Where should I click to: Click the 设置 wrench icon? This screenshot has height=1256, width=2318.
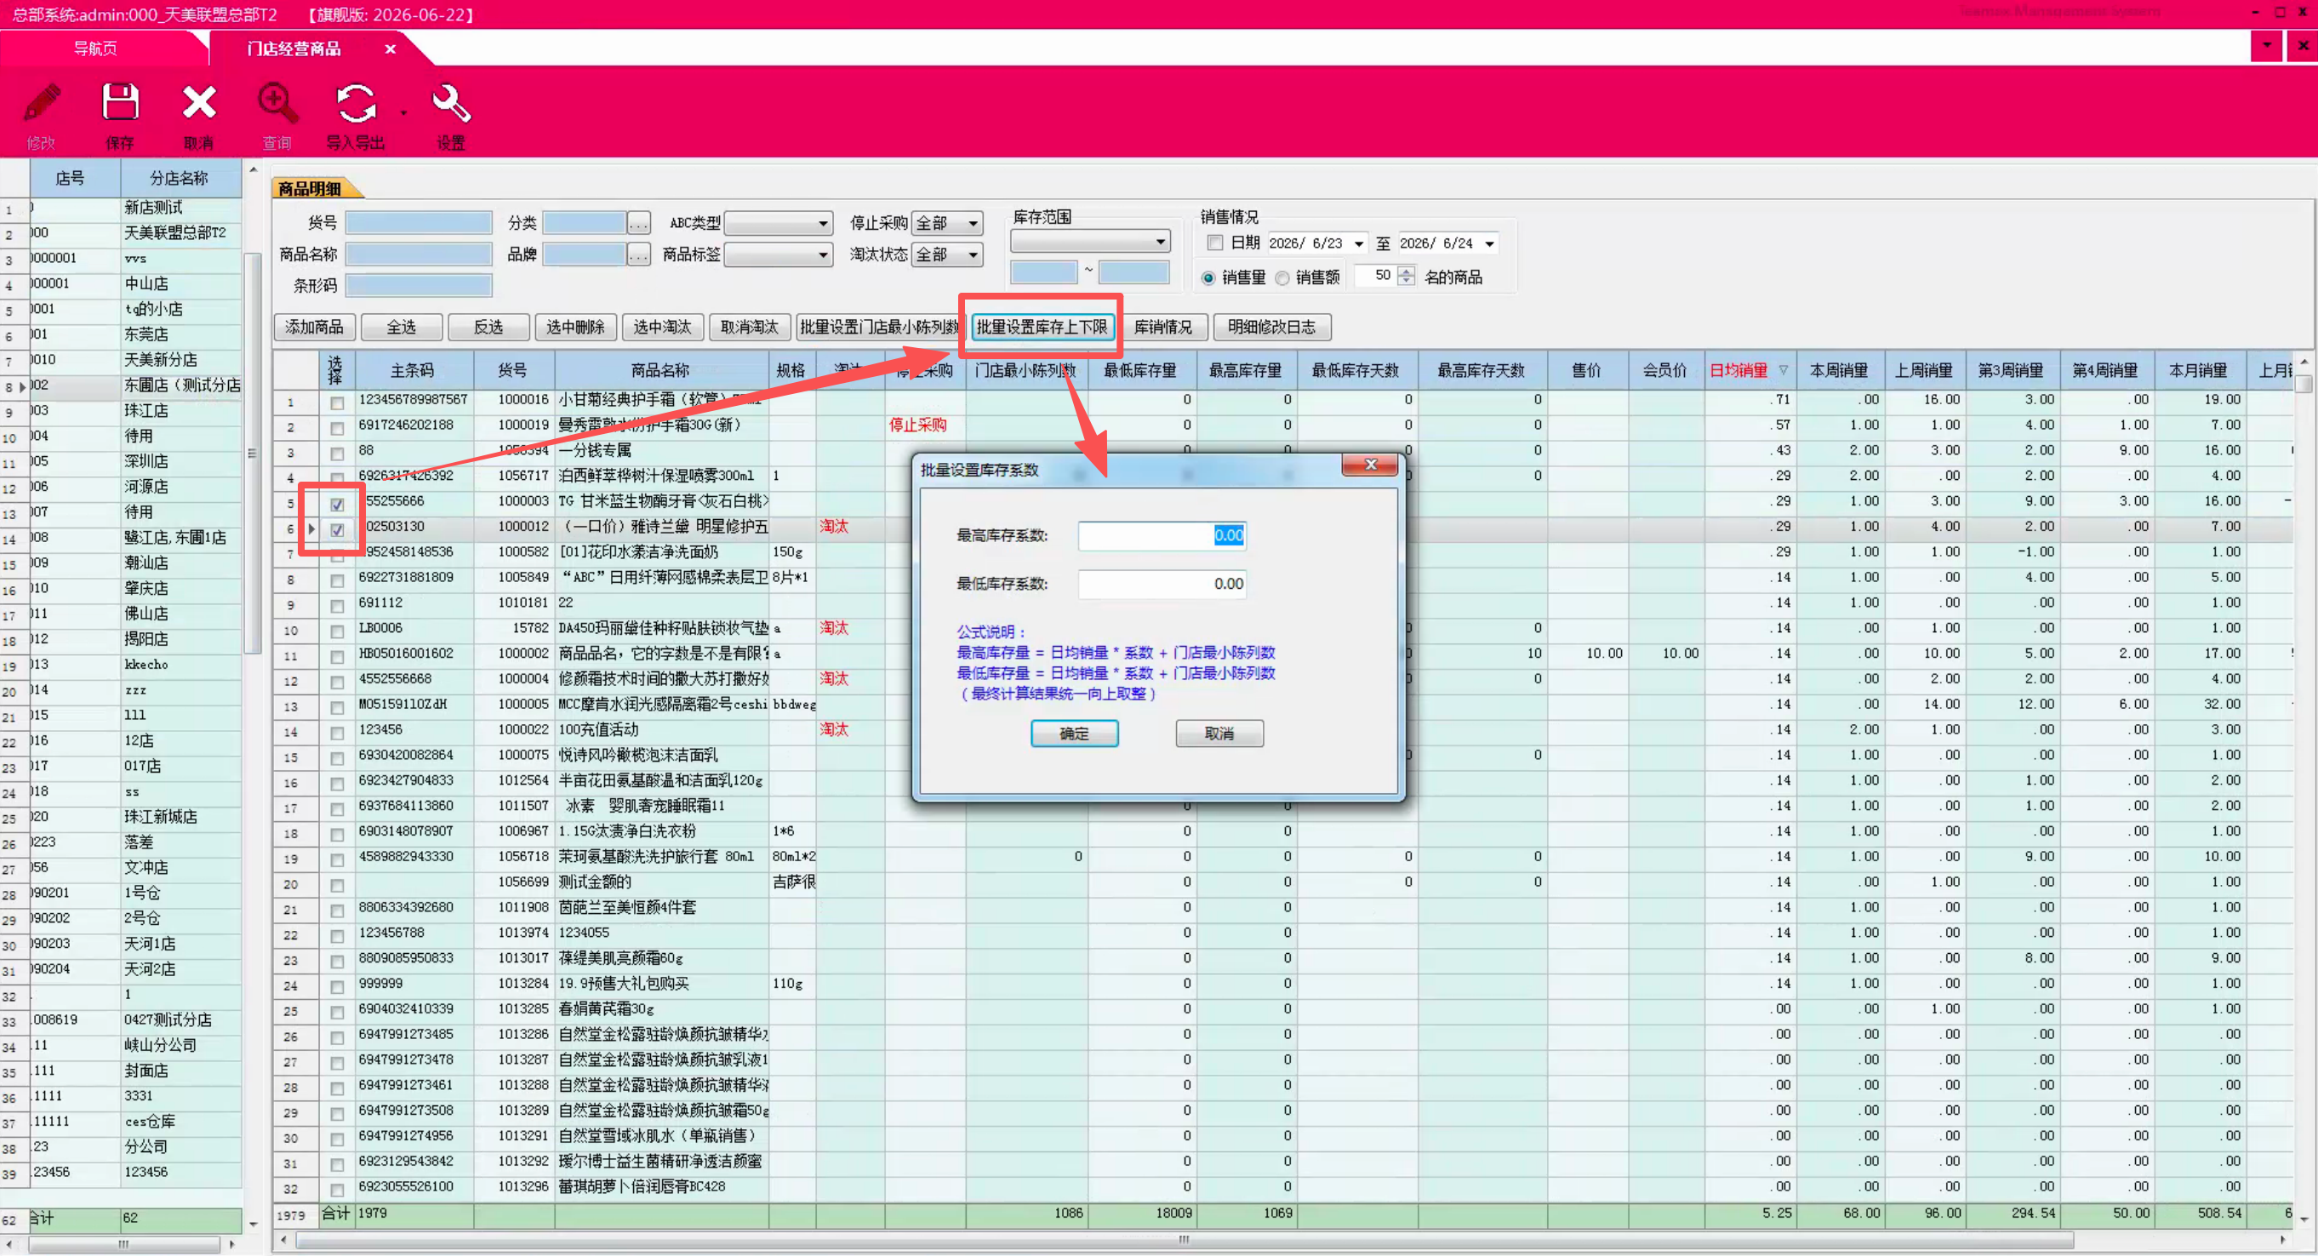tap(451, 104)
